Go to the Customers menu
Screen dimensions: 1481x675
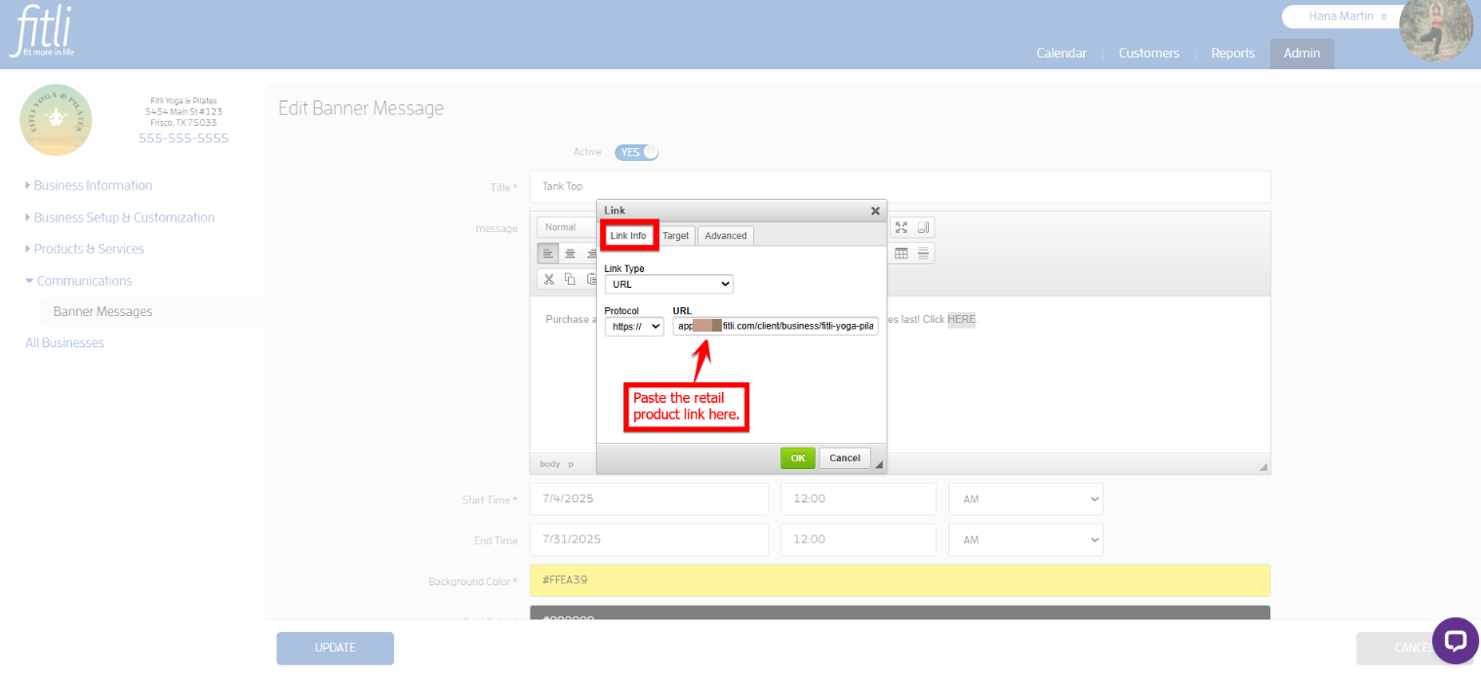[1148, 54]
